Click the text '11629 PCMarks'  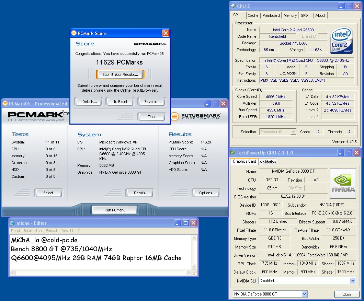pyautogui.click(x=119, y=62)
